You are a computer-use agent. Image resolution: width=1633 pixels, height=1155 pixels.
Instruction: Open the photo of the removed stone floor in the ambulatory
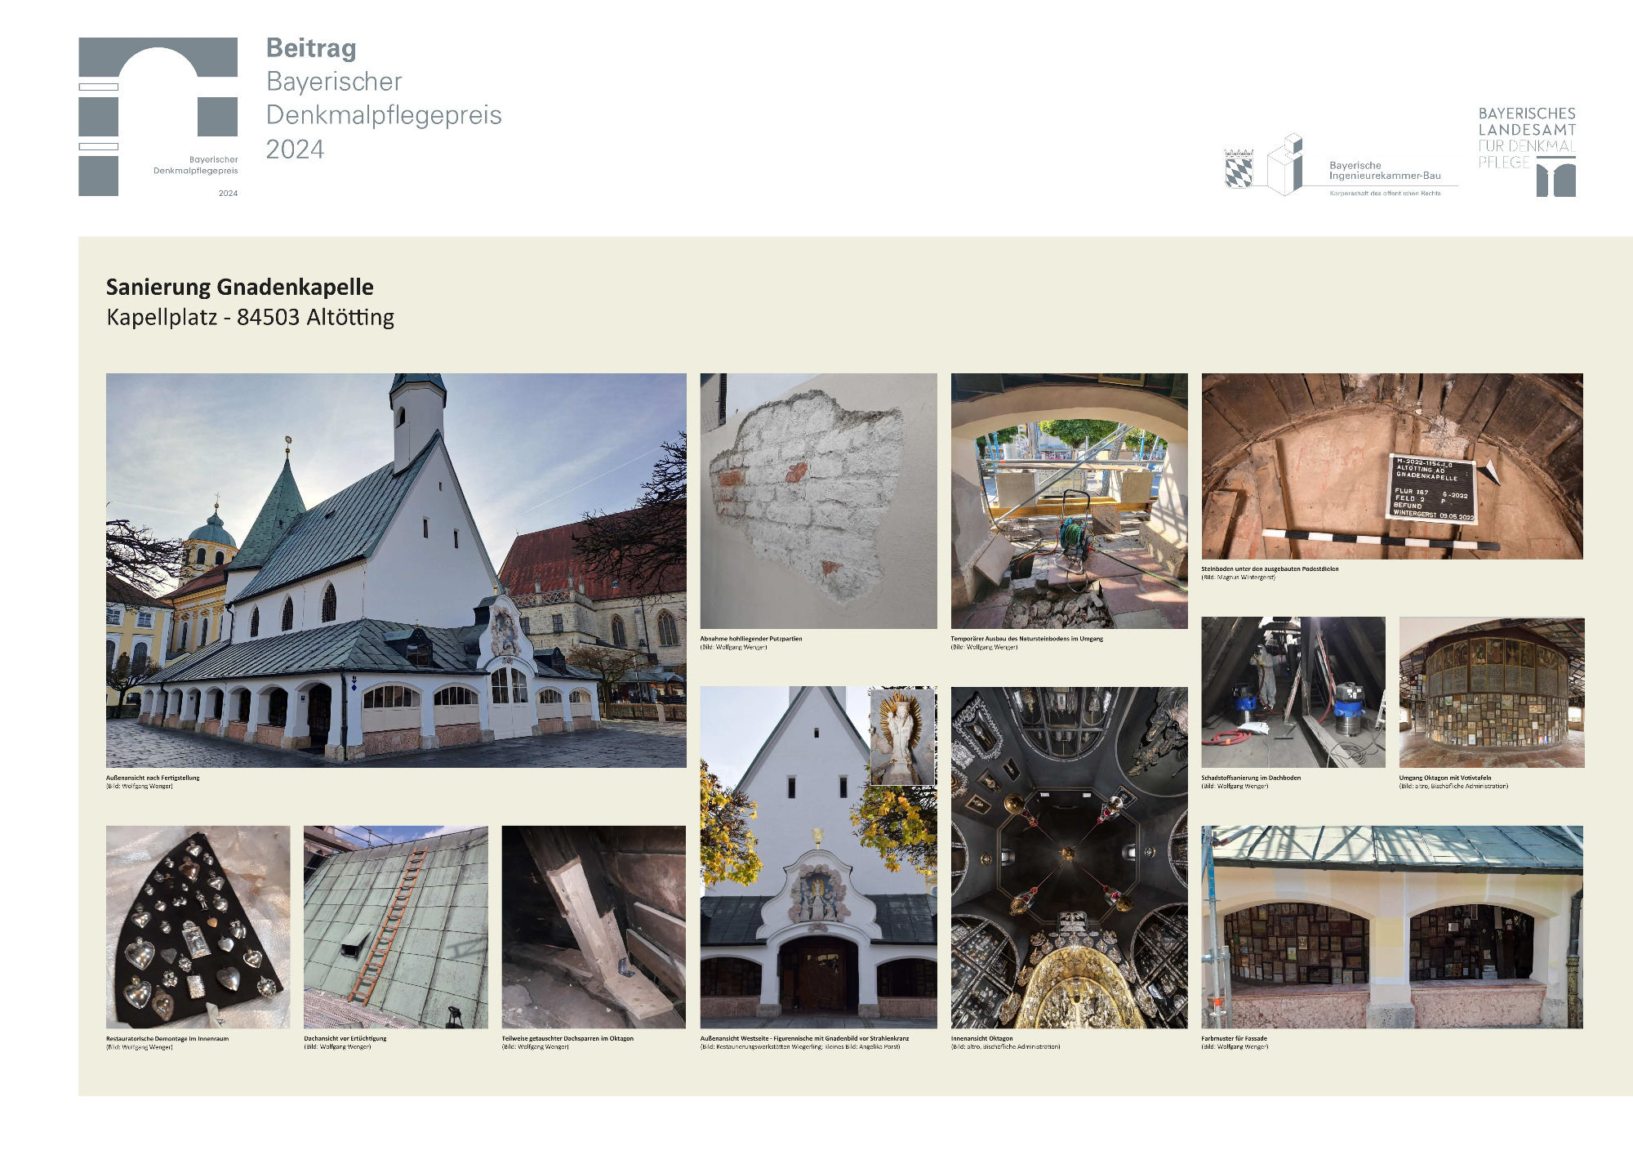(x=1069, y=501)
